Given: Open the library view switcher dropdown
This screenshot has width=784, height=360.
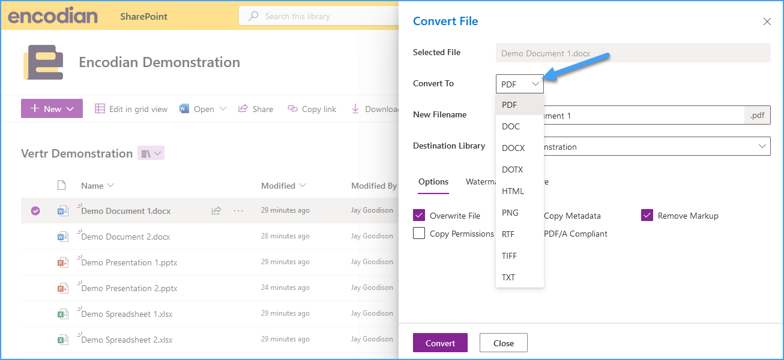Looking at the screenshot, I should [151, 153].
